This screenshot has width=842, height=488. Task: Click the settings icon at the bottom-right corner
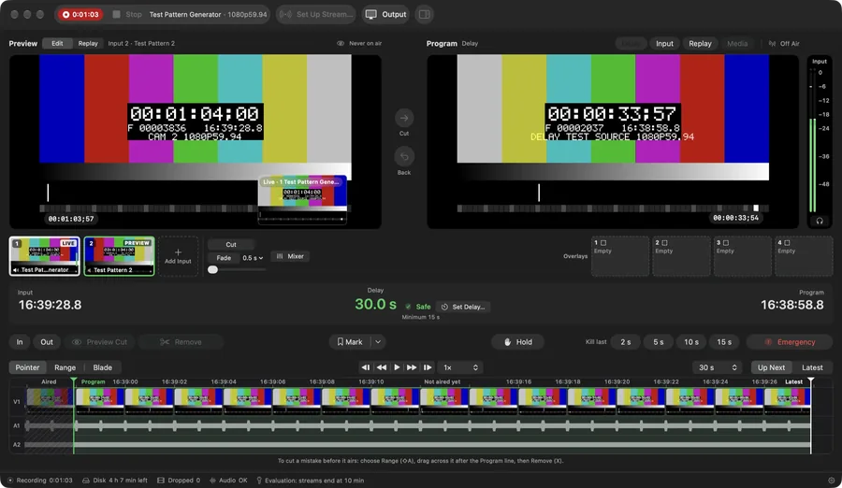(832, 481)
